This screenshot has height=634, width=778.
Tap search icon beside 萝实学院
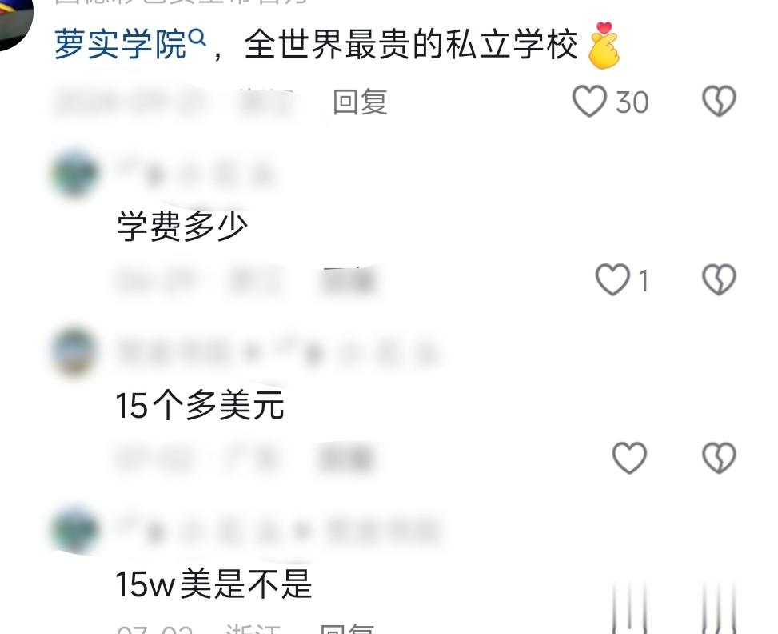point(198,38)
